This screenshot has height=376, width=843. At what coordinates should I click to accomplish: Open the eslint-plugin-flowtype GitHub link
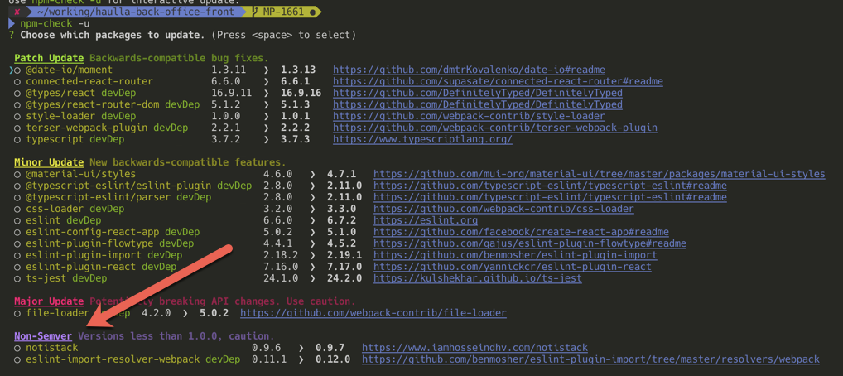coord(529,243)
